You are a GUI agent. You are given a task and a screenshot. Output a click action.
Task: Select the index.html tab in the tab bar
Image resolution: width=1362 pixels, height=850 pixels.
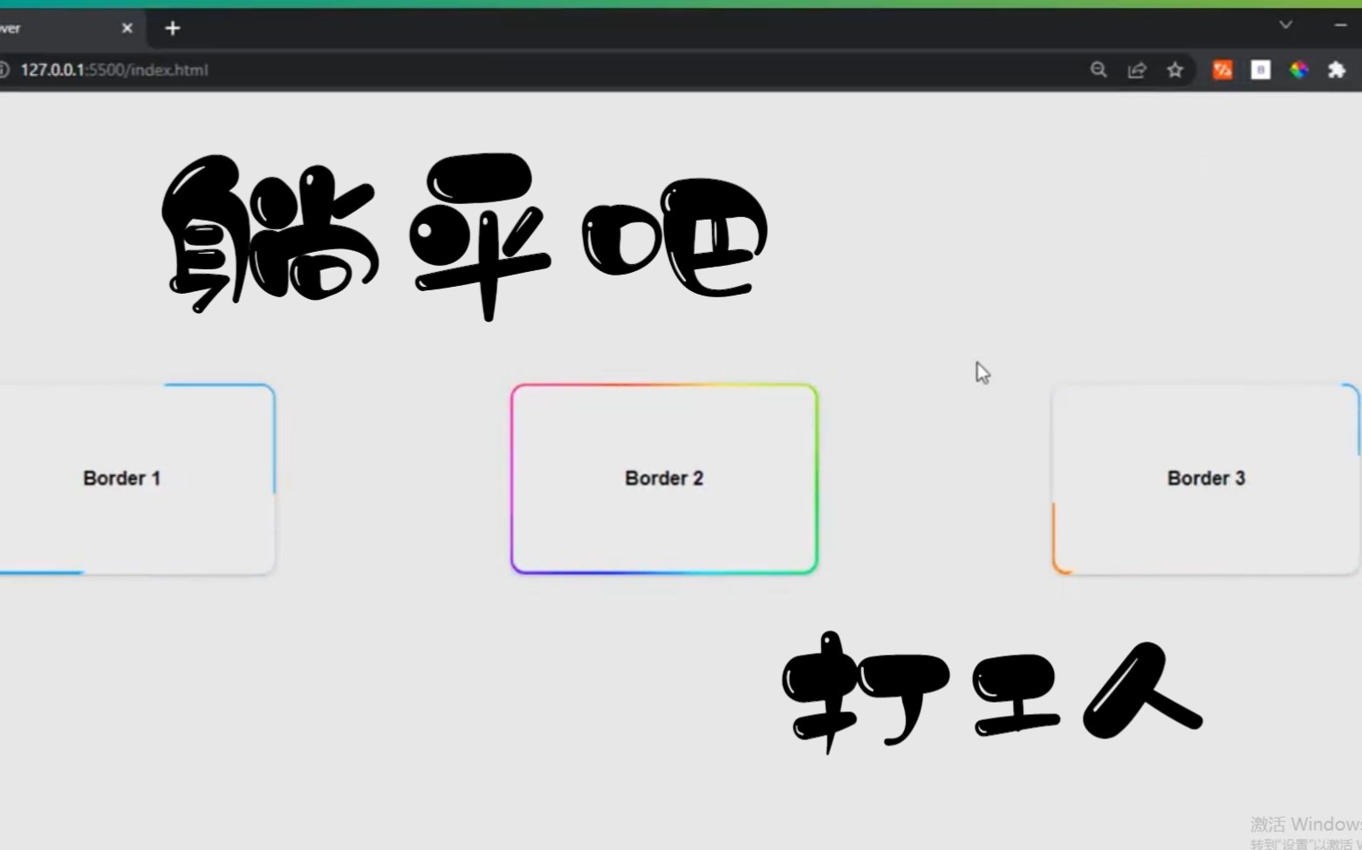pos(61,28)
